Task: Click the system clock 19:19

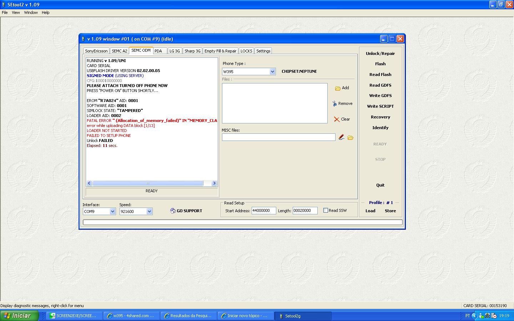Action: click(504, 316)
